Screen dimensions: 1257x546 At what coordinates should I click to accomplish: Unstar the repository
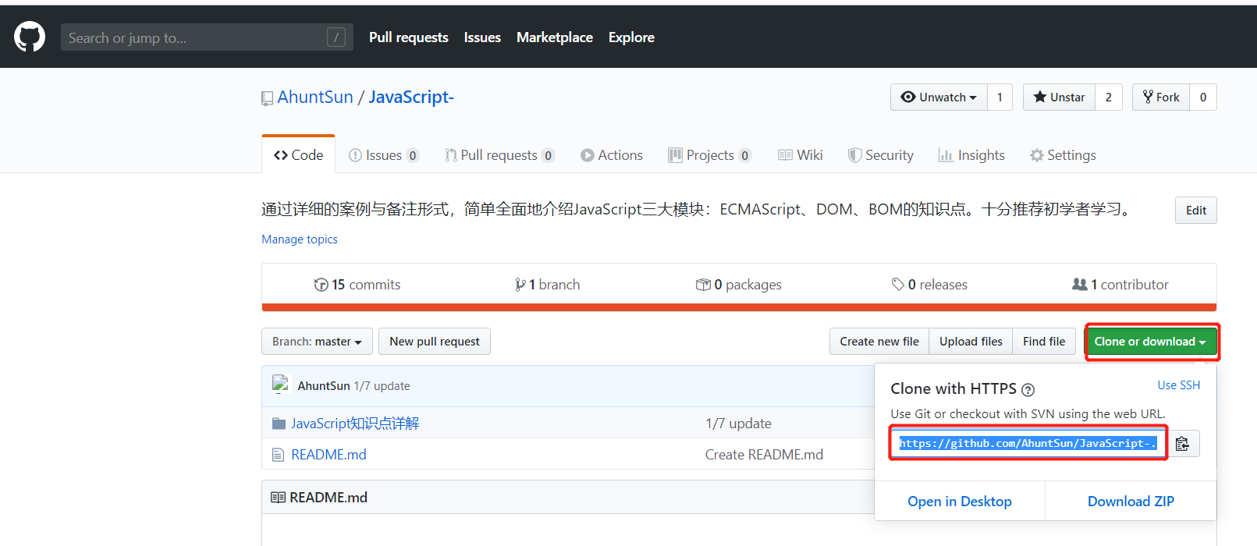click(x=1059, y=97)
